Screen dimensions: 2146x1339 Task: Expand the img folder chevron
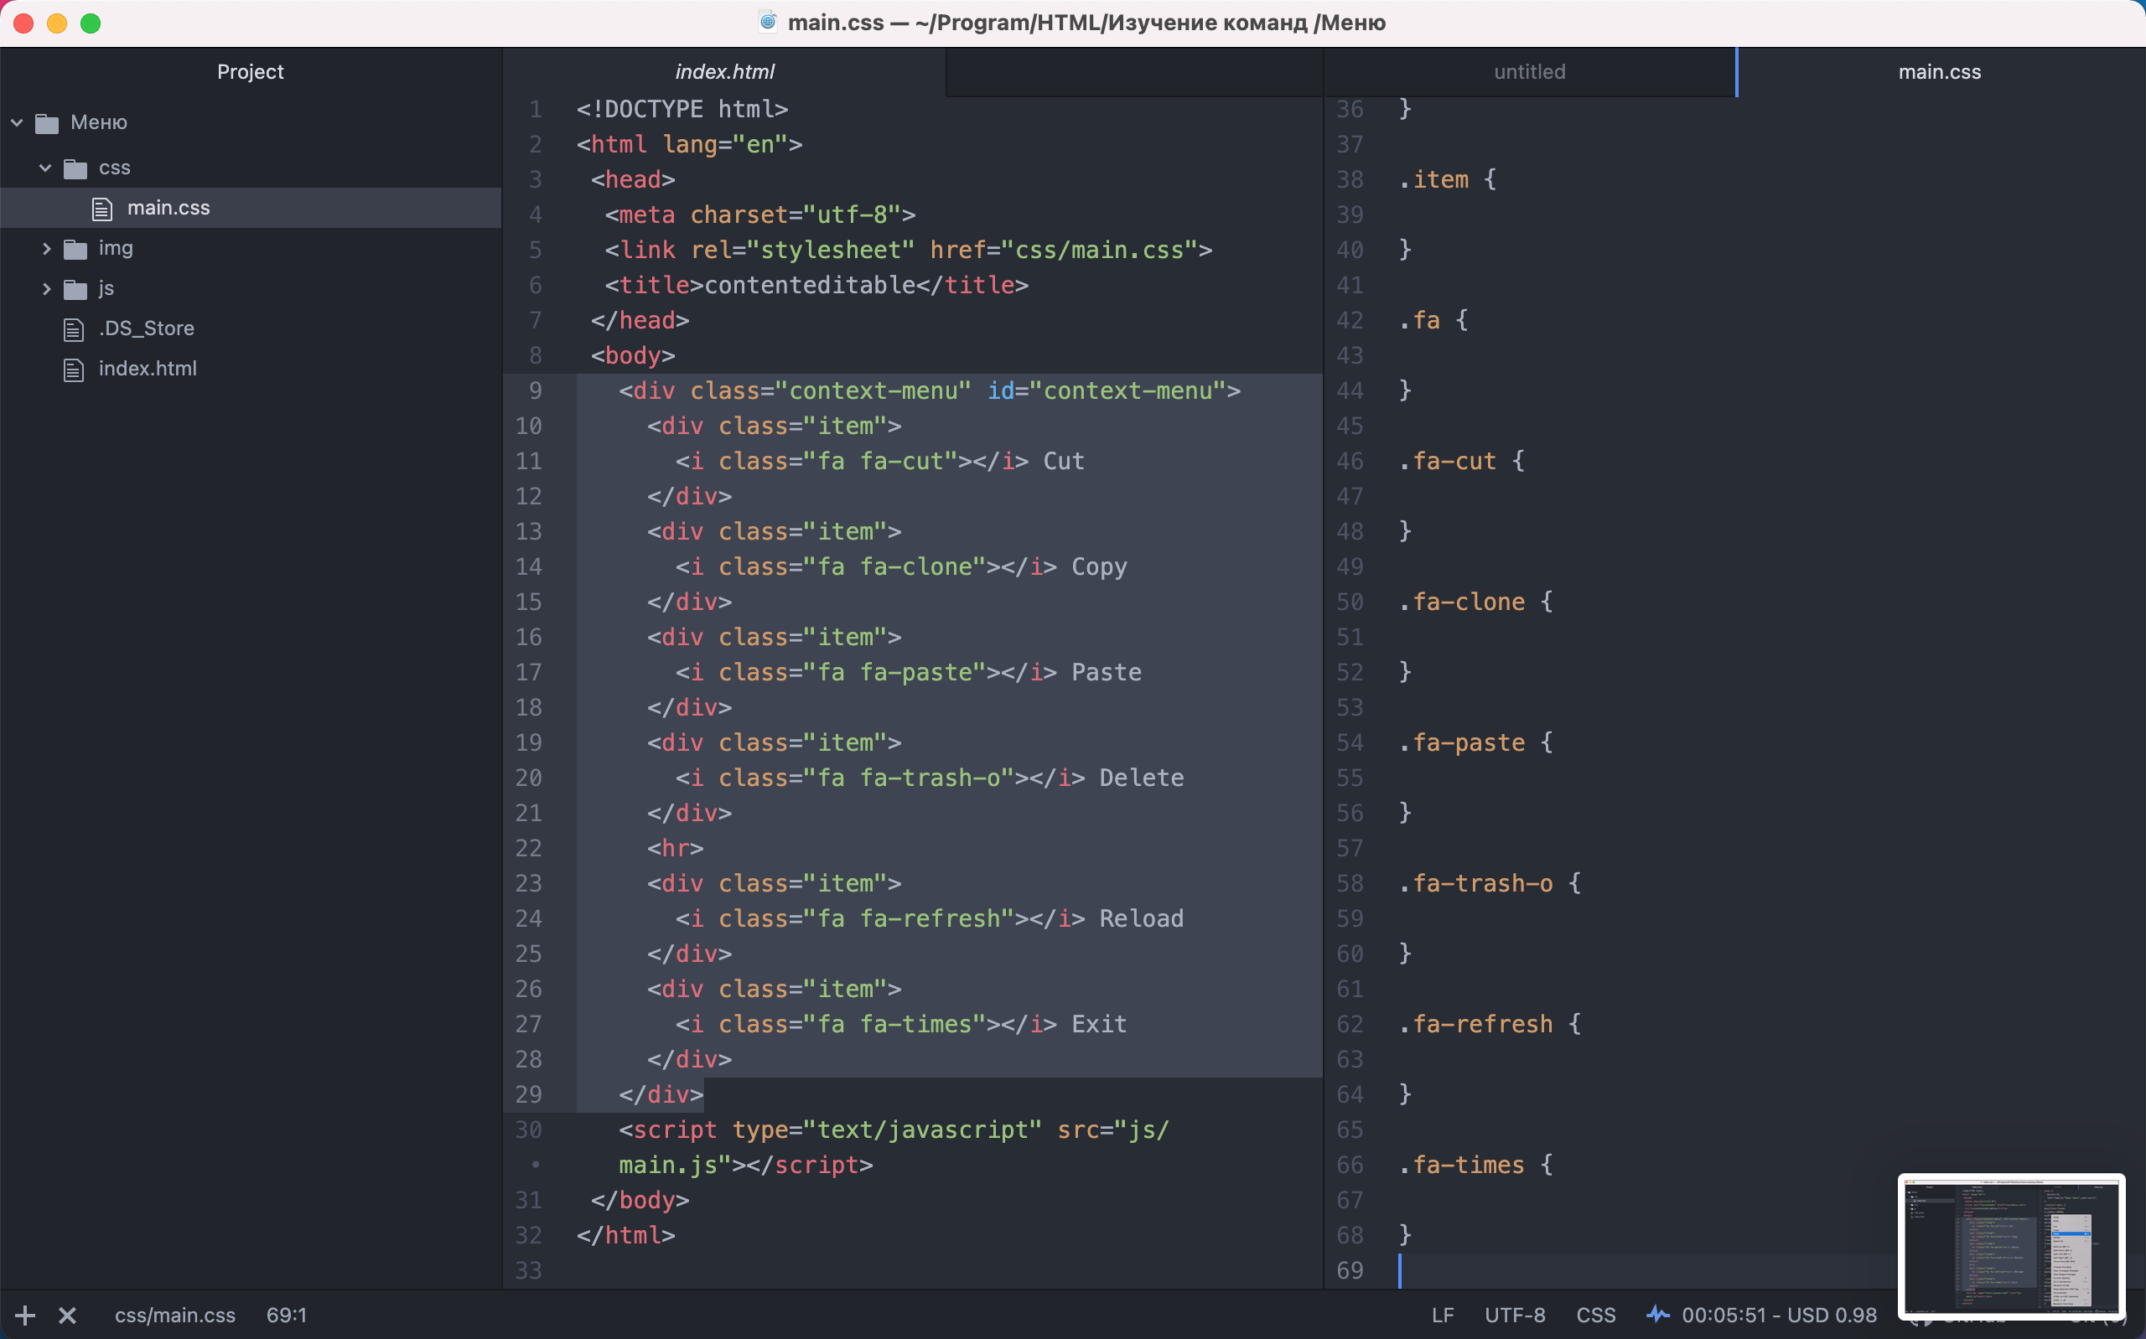click(x=46, y=249)
